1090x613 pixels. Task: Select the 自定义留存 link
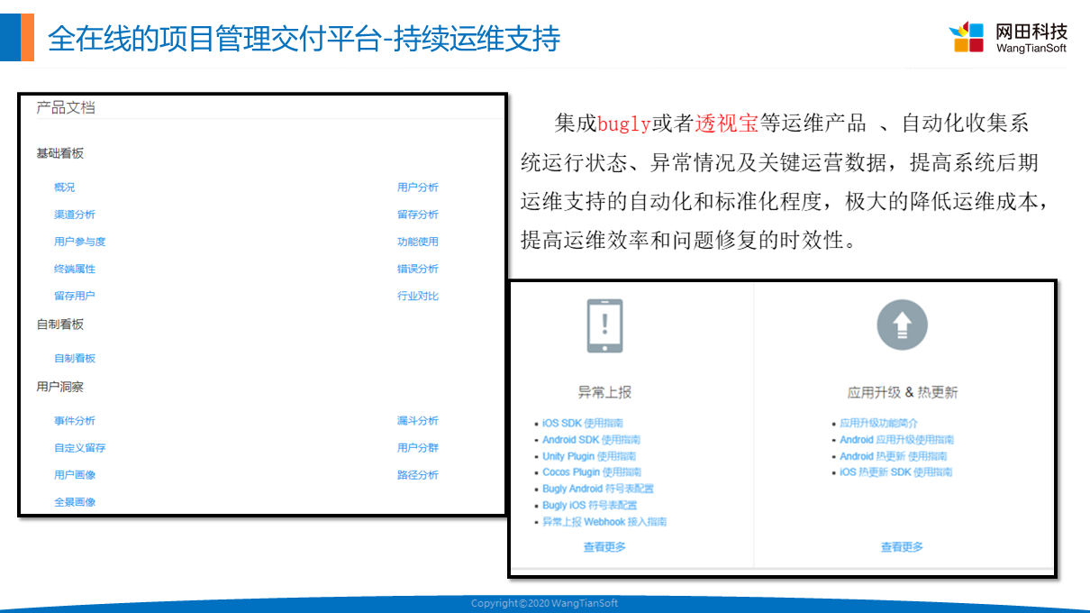click(80, 448)
